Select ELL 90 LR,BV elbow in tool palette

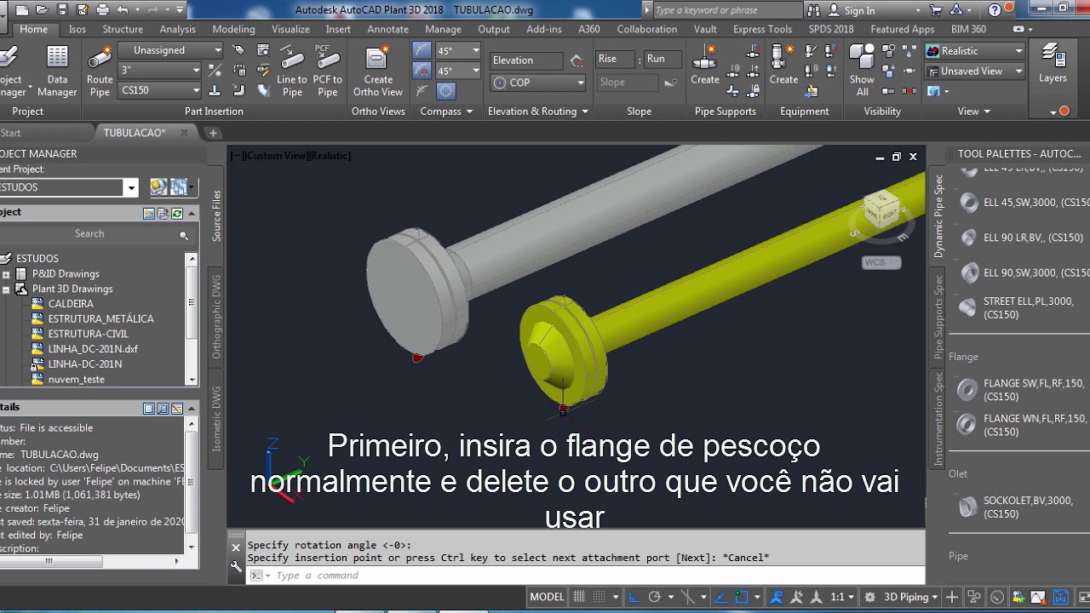[x=1023, y=238]
